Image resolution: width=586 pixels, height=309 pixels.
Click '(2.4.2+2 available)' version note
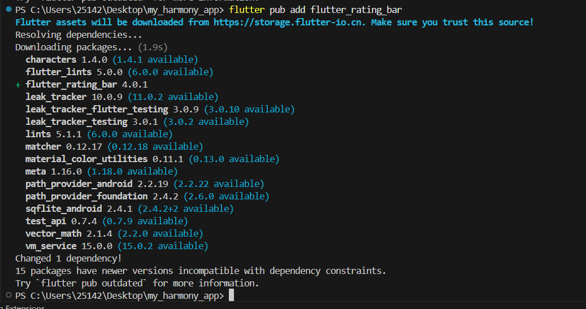pos(186,208)
